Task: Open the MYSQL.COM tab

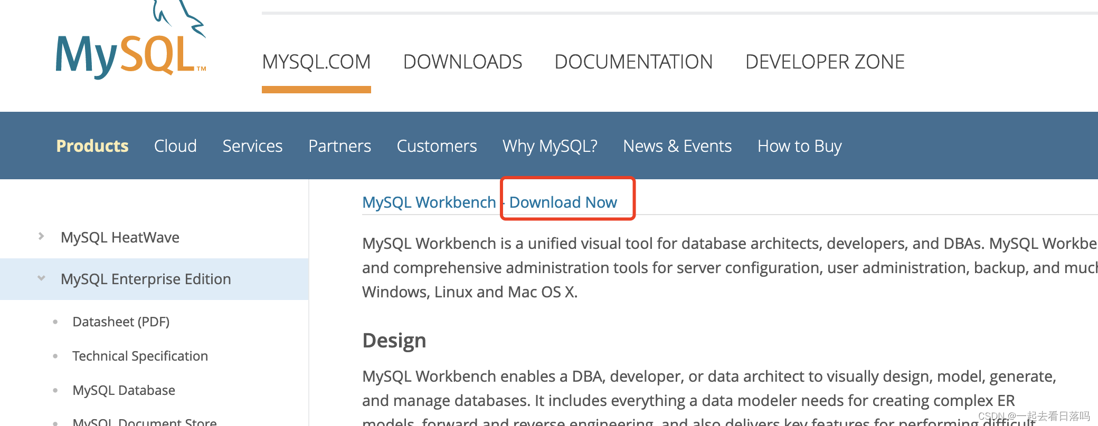Action: [x=316, y=62]
